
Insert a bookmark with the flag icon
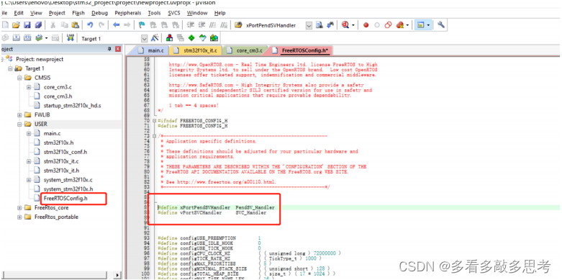142,25
